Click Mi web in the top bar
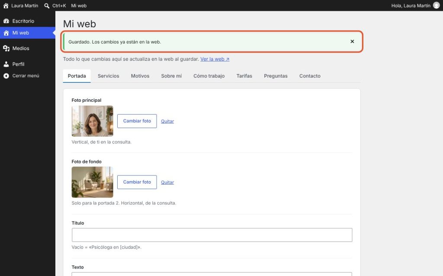The height and width of the screenshot is (276, 443). click(79, 6)
